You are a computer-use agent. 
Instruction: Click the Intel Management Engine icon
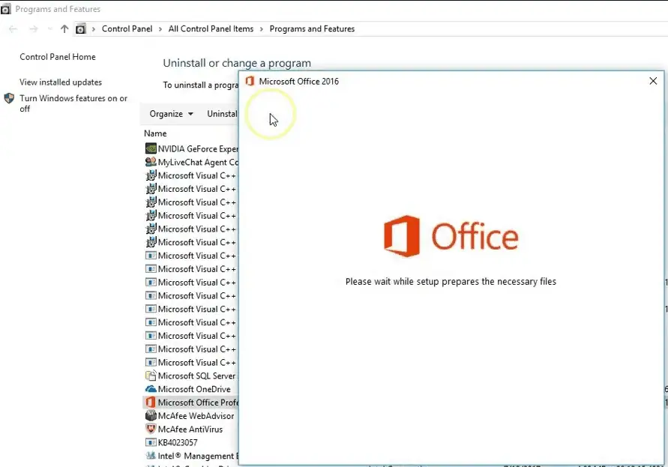point(151,456)
